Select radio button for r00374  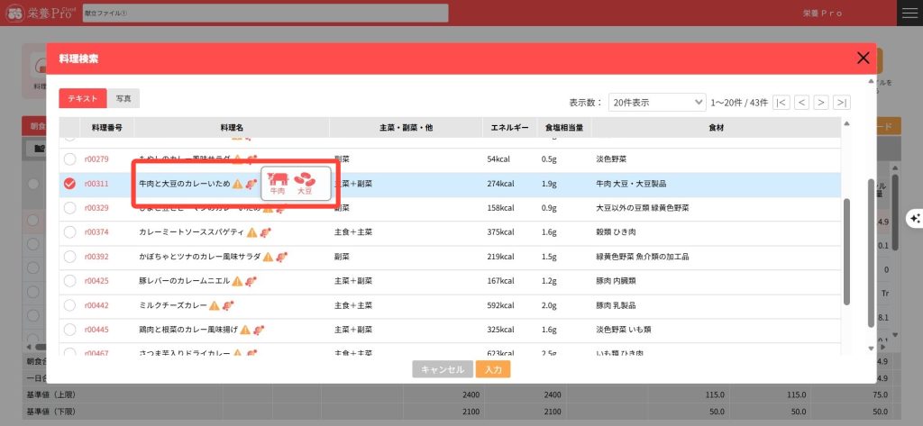coord(69,232)
